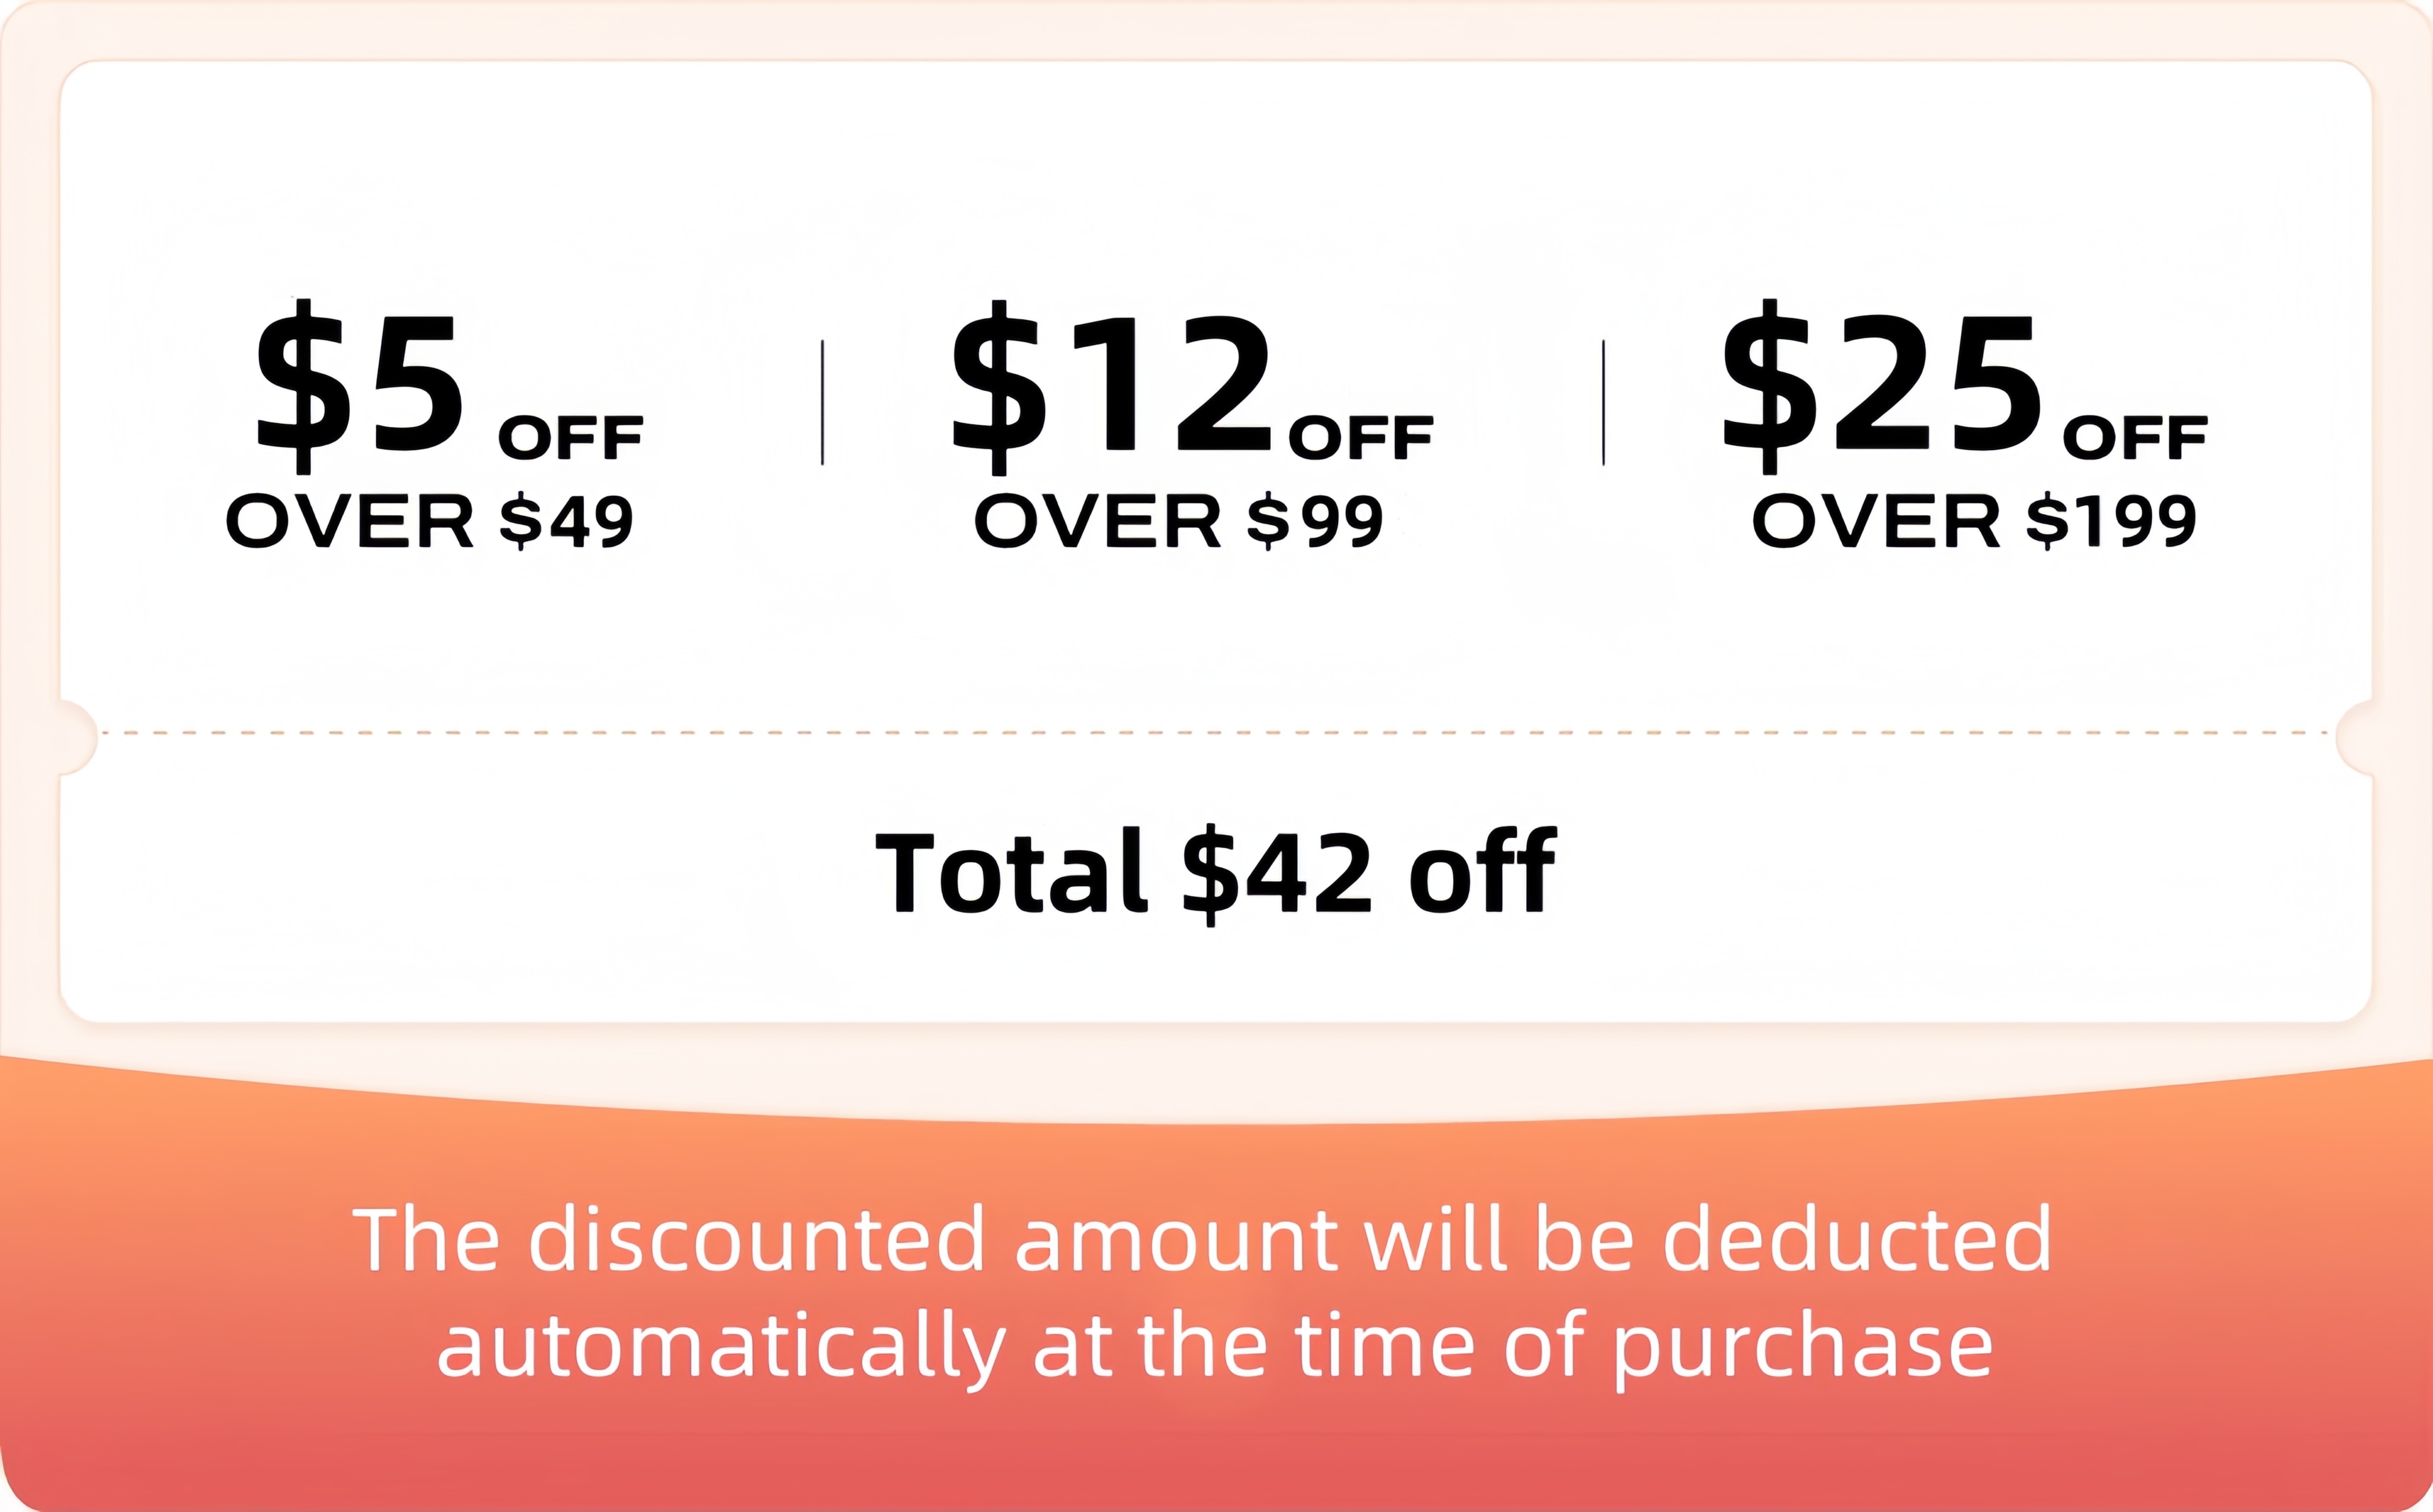The image size is (2433, 1512).
Task: Select the $12 discount amount
Action: click(x=1111, y=386)
